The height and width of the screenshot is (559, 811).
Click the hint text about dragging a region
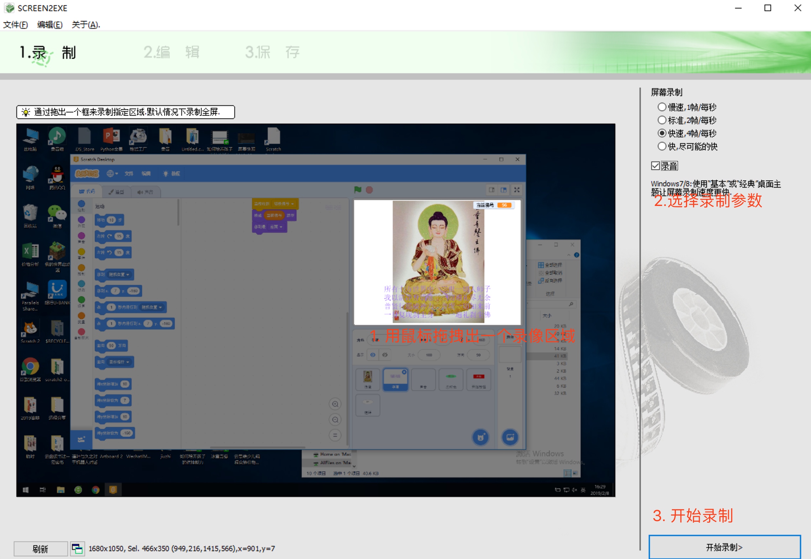click(127, 112)
